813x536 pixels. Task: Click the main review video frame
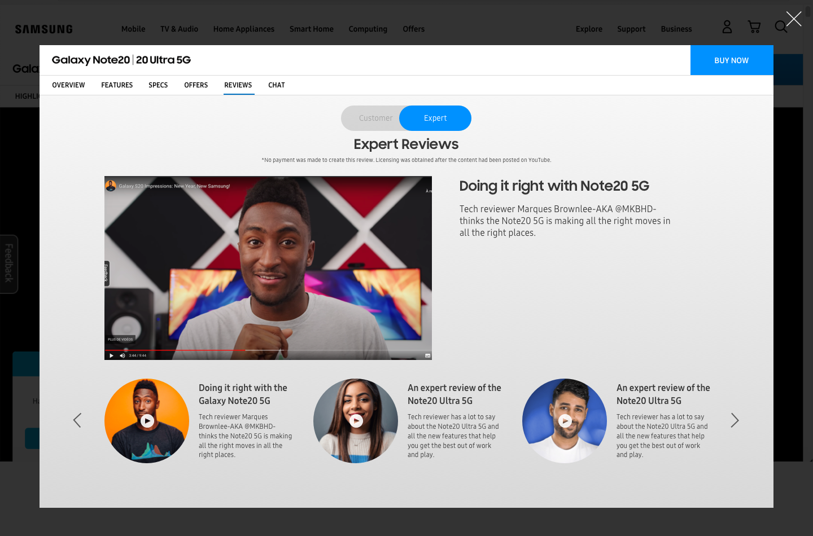pyautogui.click(x=268, y=268)
